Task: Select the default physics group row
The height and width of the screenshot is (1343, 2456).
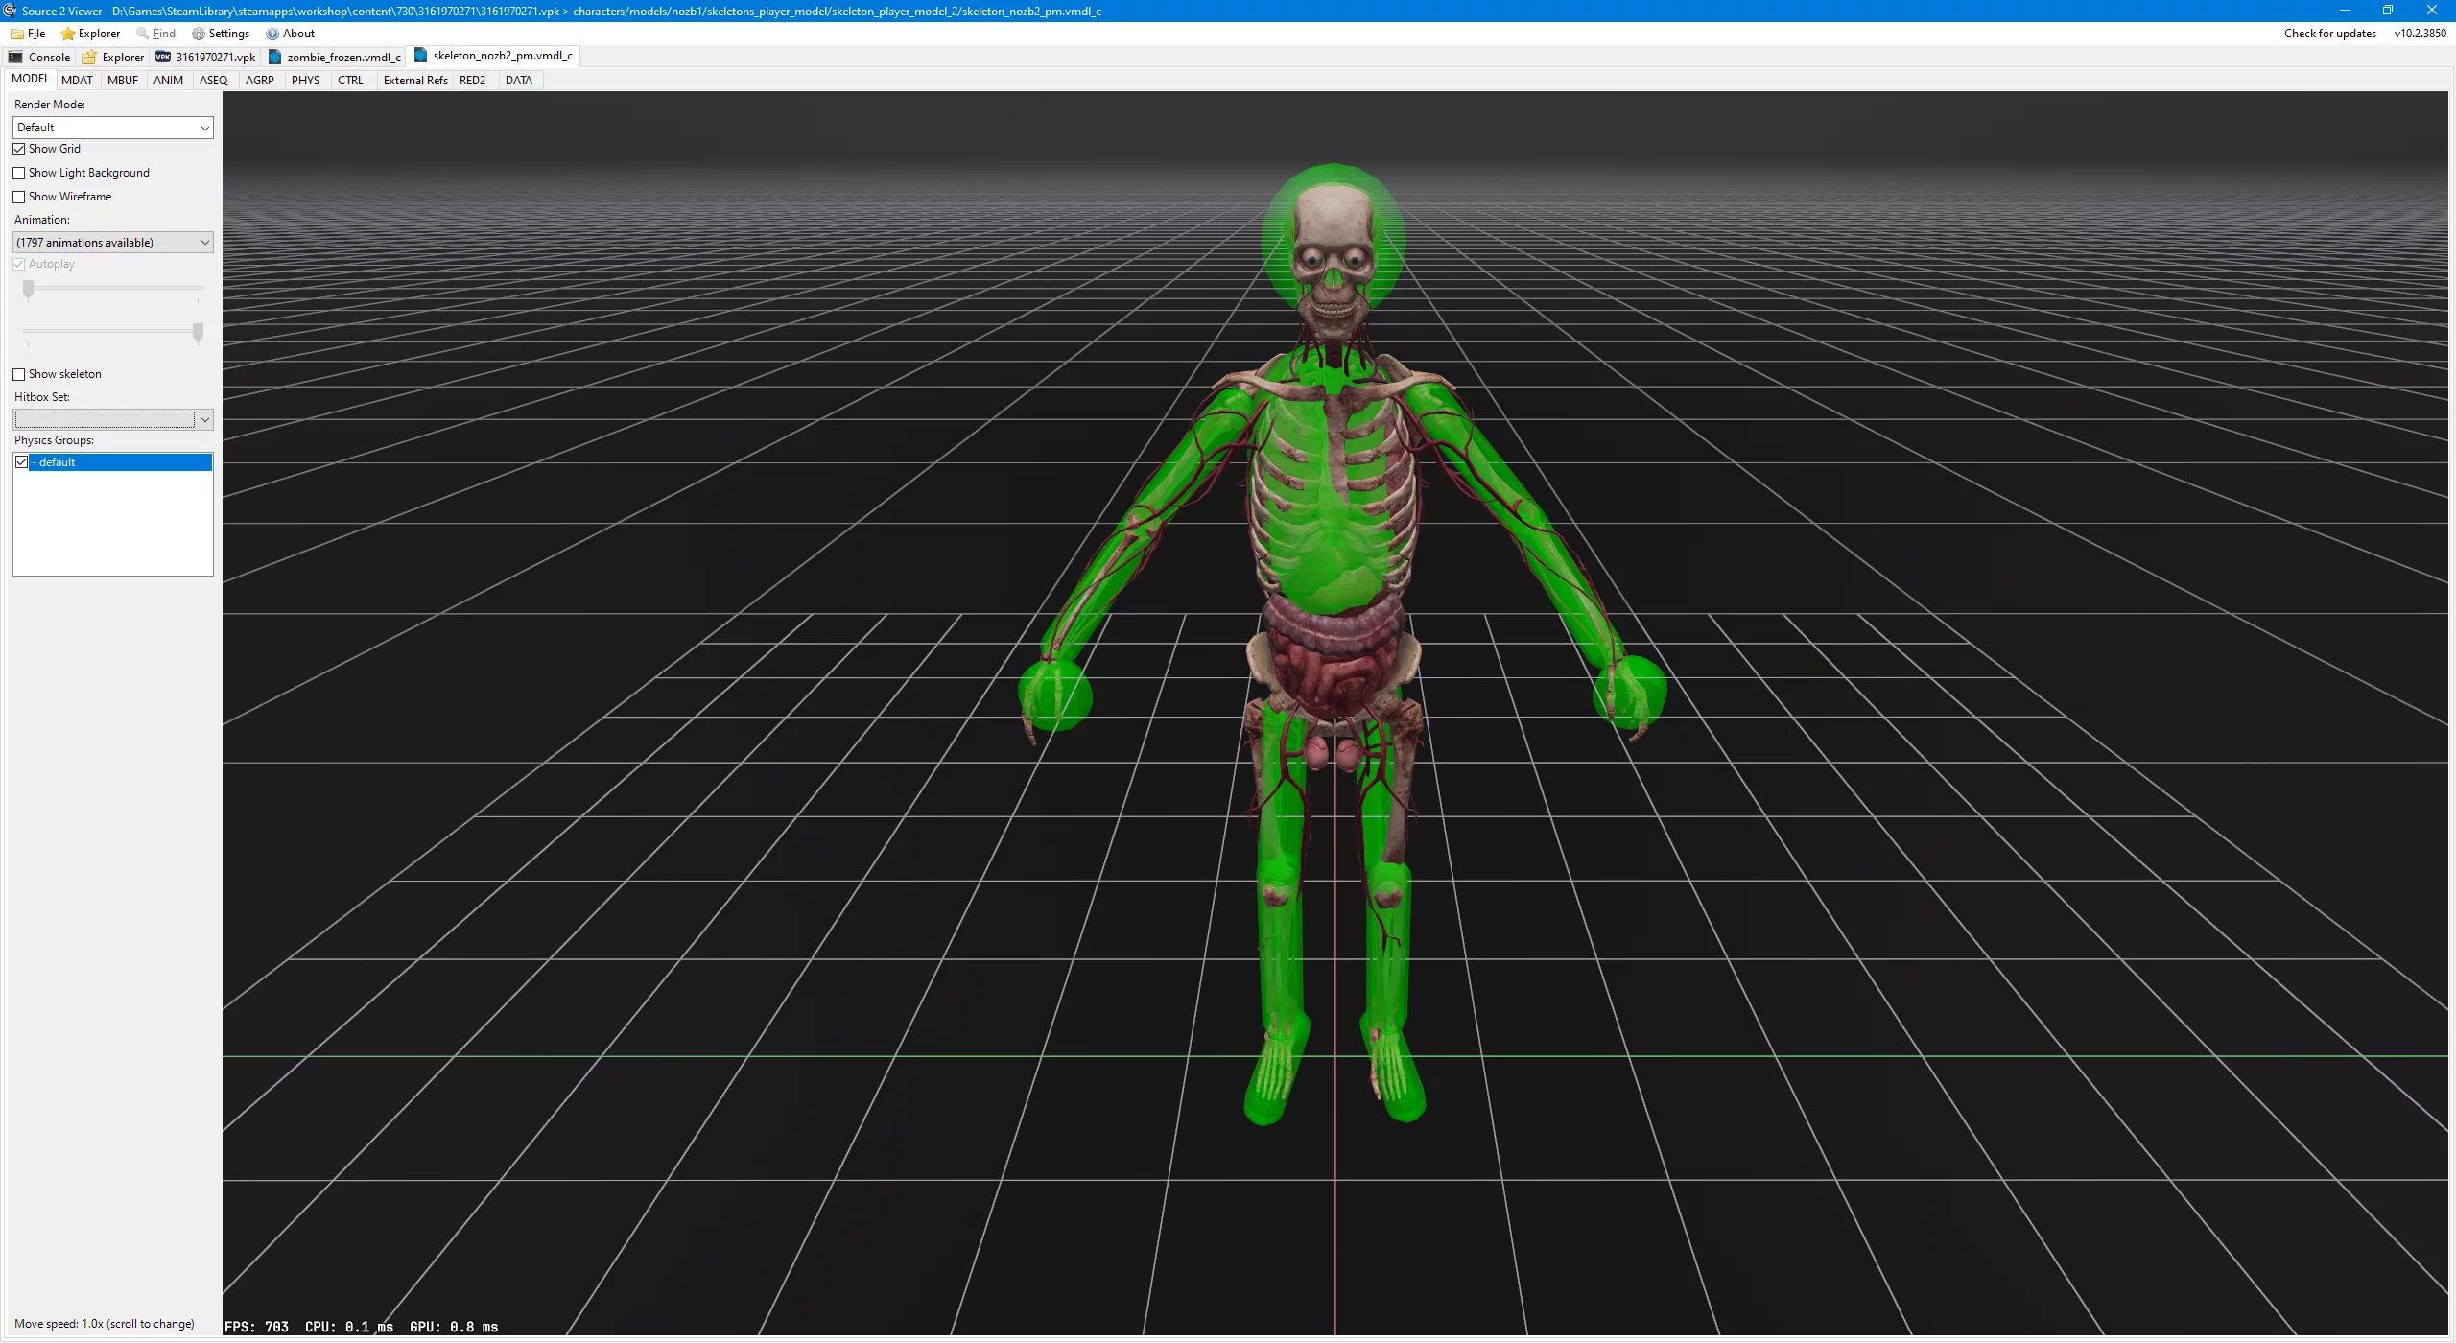Action: tap(113, 462)
